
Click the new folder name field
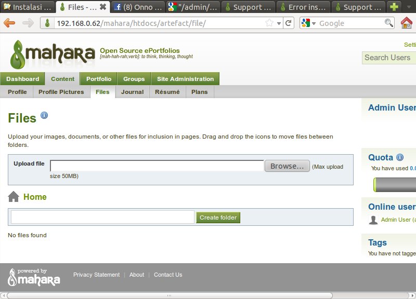102,217
